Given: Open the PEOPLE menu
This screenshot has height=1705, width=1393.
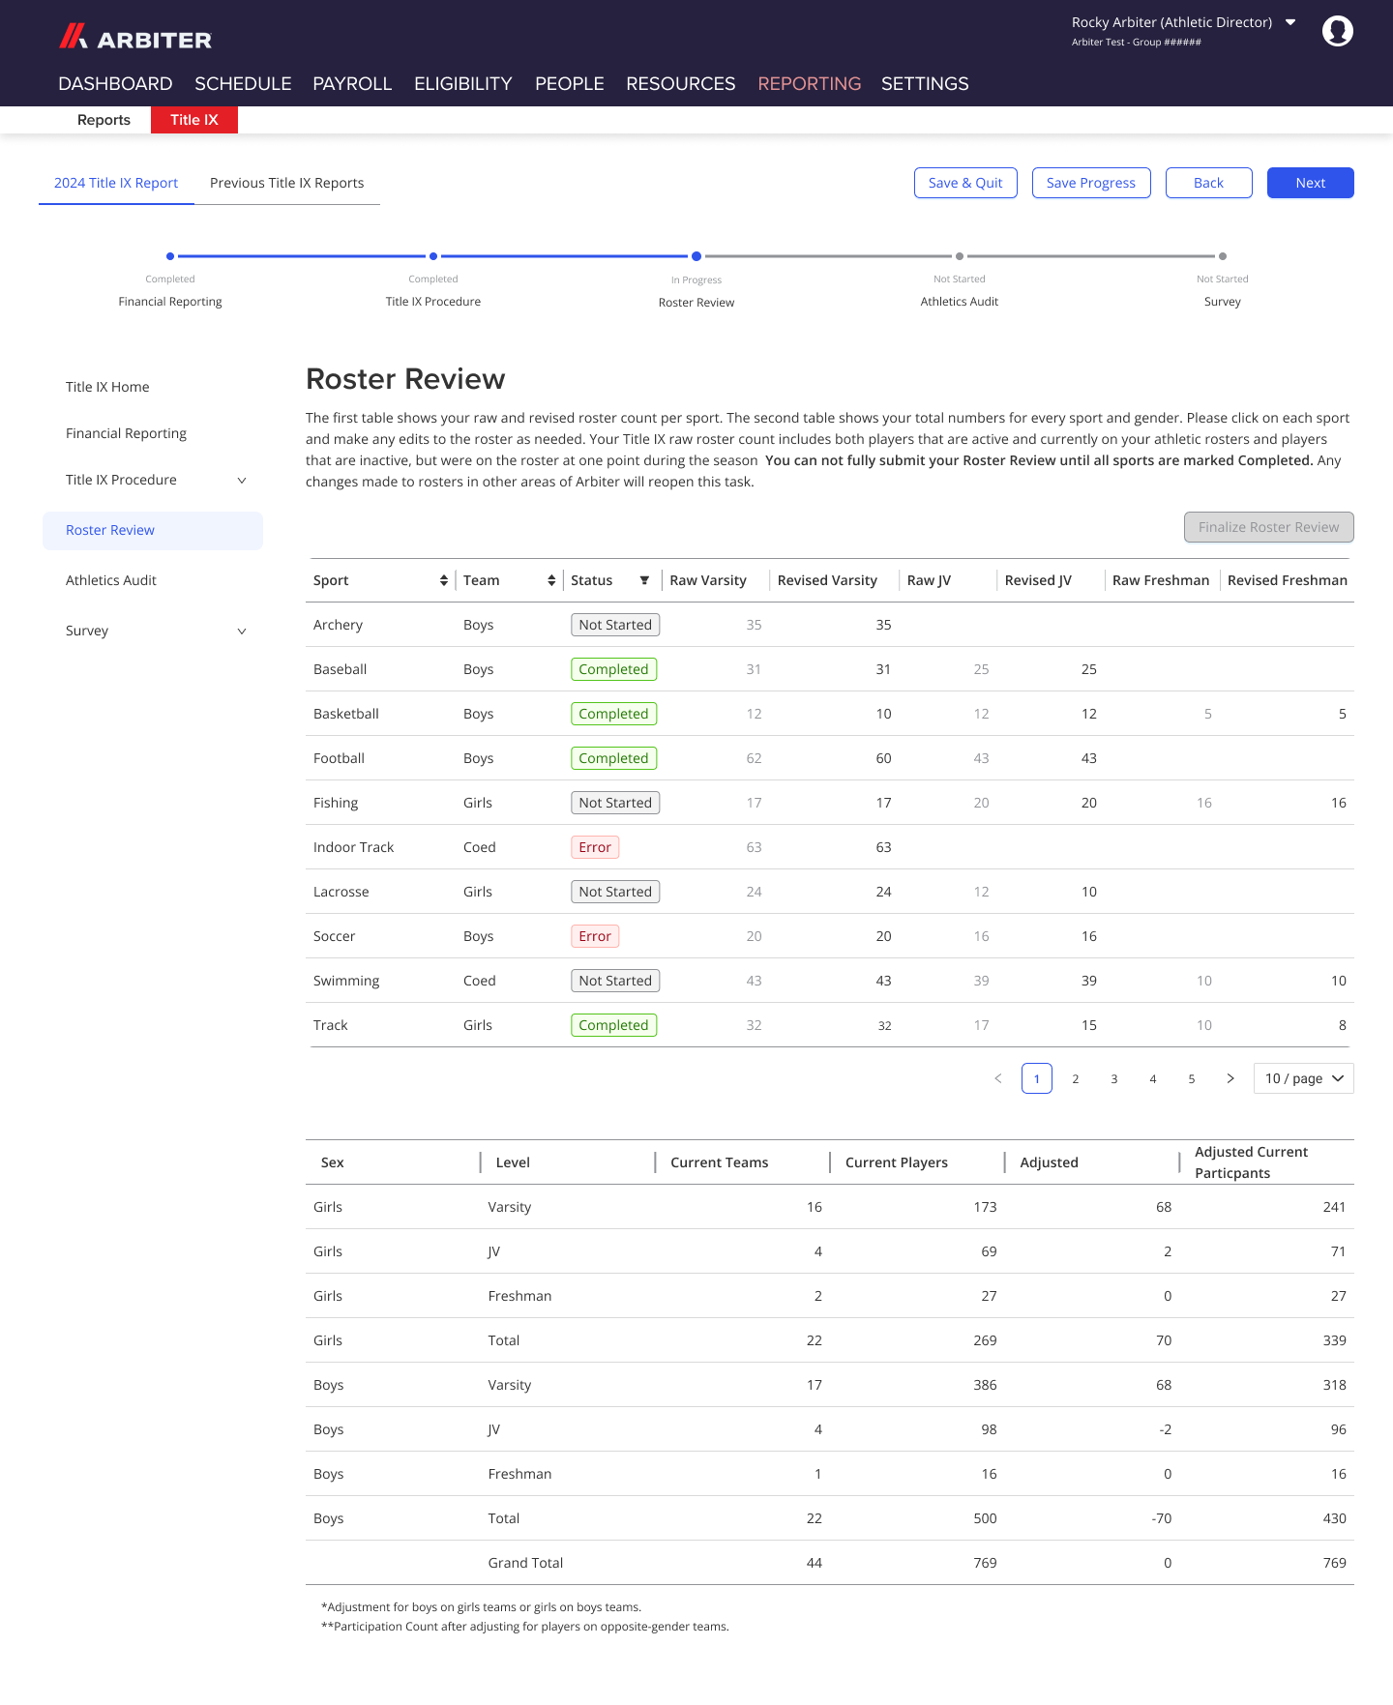Looking at the screenshot, I should (570, 84).
